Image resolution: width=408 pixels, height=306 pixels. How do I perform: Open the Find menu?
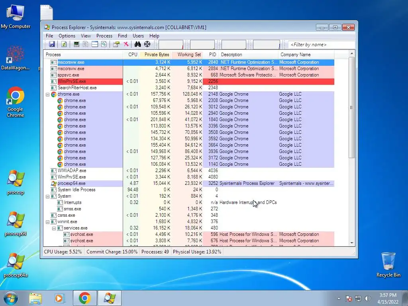pyautogui.click(x=123, y=35)
